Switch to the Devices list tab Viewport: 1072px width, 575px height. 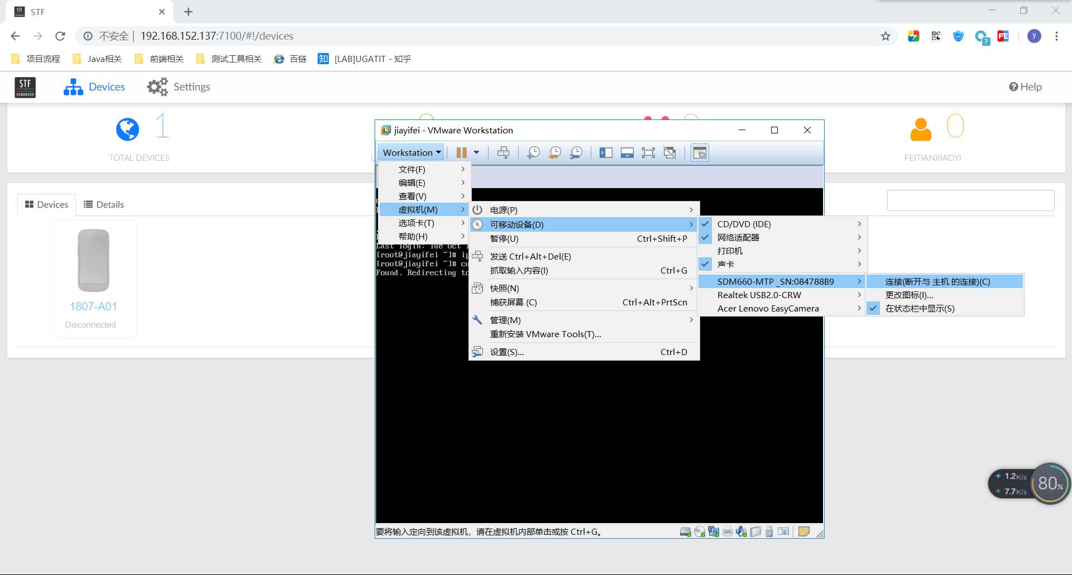47,204
